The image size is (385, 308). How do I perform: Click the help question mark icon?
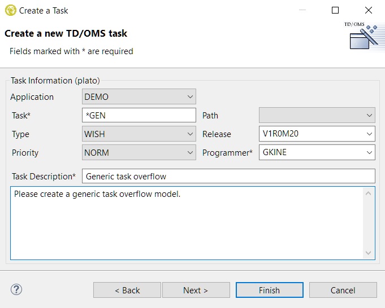[16, 290]
